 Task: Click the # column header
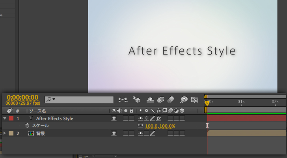[x=18, y=111]
